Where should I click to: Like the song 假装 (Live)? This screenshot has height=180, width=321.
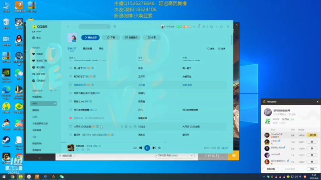click(x=71, y=102)
